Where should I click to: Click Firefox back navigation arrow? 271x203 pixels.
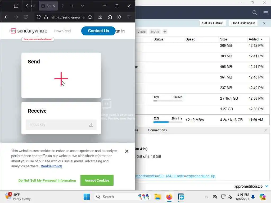point(7,17)
